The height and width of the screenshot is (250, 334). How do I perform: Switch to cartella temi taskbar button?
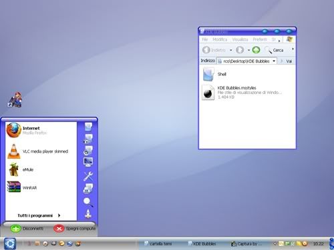(x=158, y=244)
